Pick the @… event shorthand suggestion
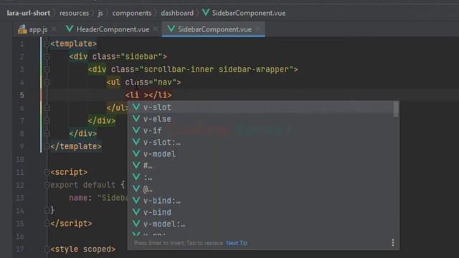 tap(263, 189)
